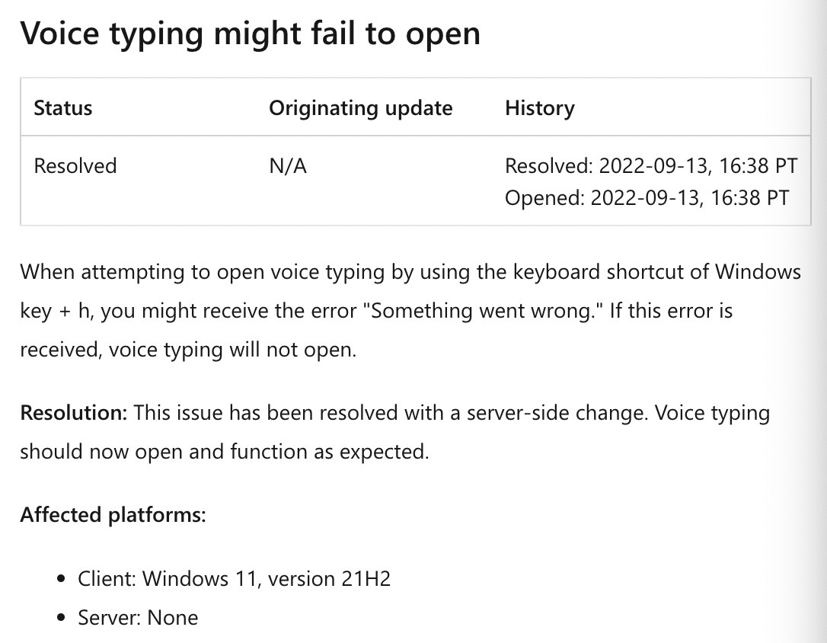
Task: Click the bold Resolution label
Action: (x=74, y=412)
